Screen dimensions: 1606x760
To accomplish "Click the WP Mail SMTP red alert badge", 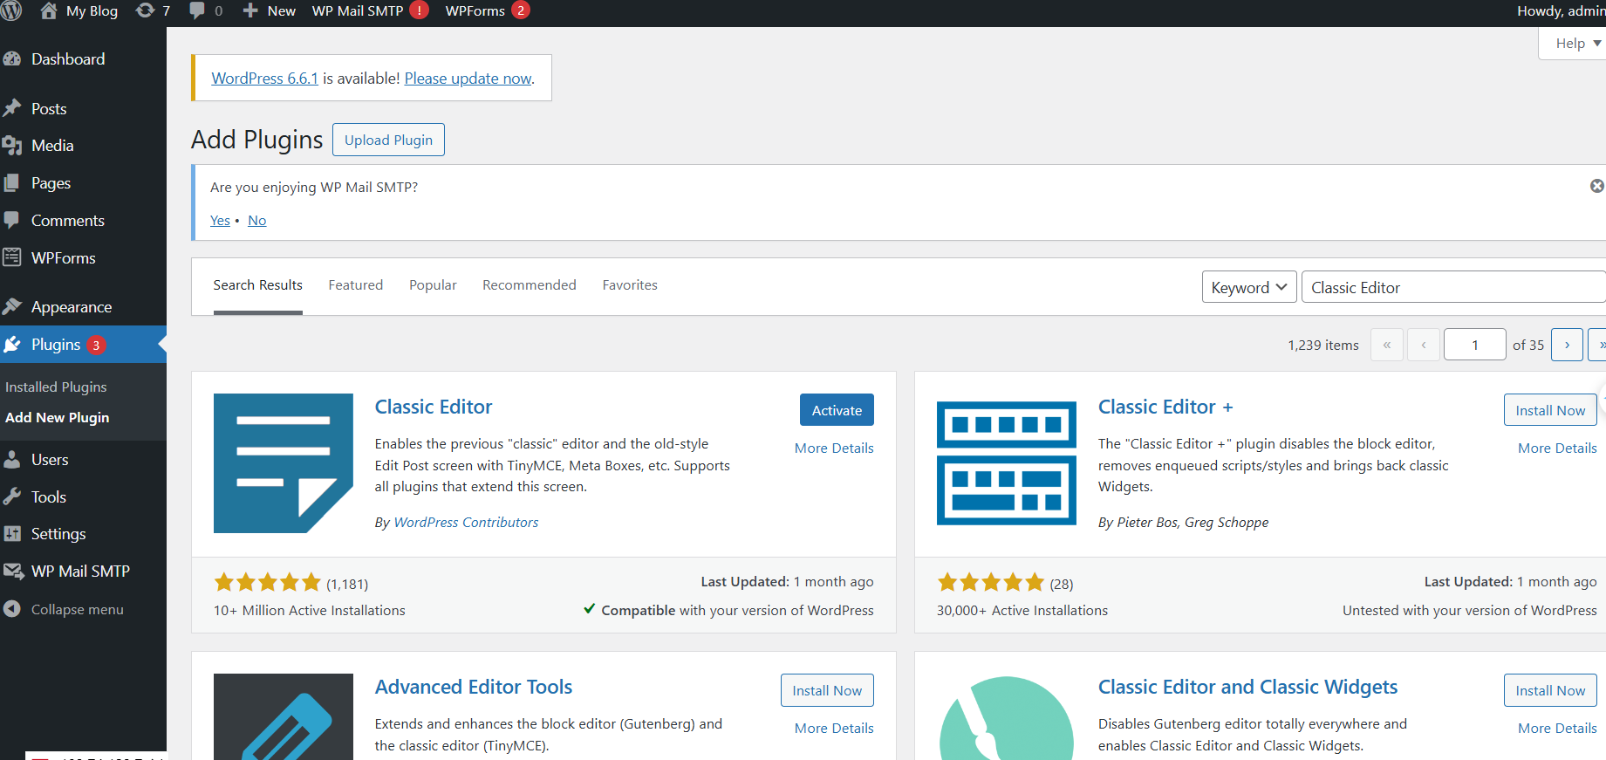I will (420, 10).
